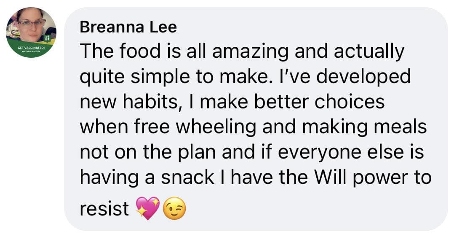
Task: Click the word "resist" before the emojis
Action: pos(104,209)
